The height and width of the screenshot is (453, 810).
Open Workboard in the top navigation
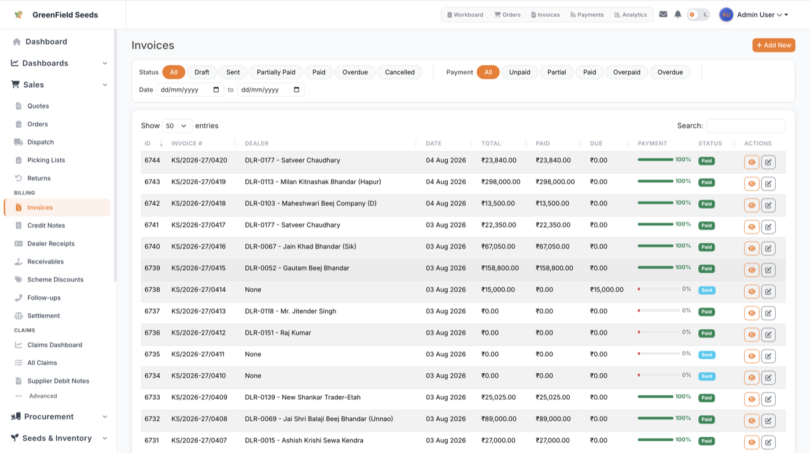click(x=465, y=14)
